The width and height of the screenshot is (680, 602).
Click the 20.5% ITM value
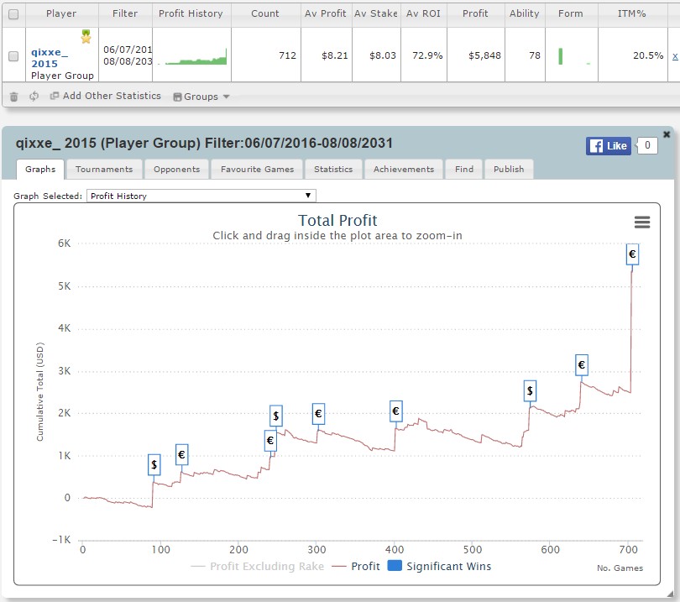click(648, 55)
